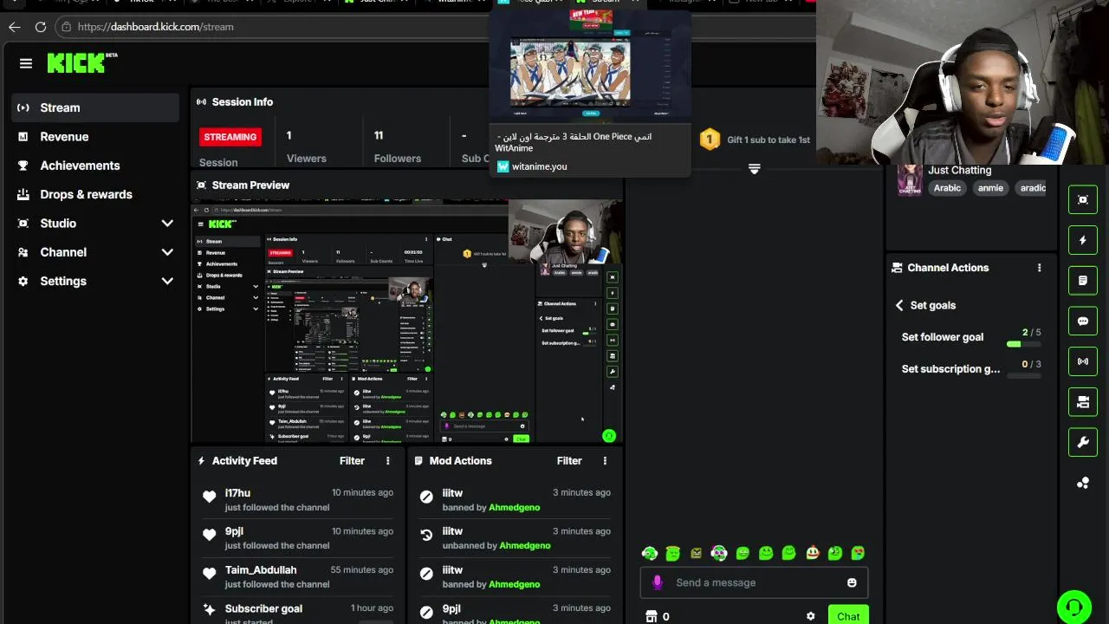Image resolution: width=1109 pixels, height=624 pixels.
Task: Click the aradic stream tag
Action: 1032,188
